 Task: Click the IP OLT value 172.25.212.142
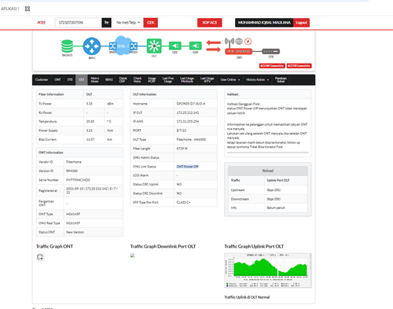click(188, 112)
